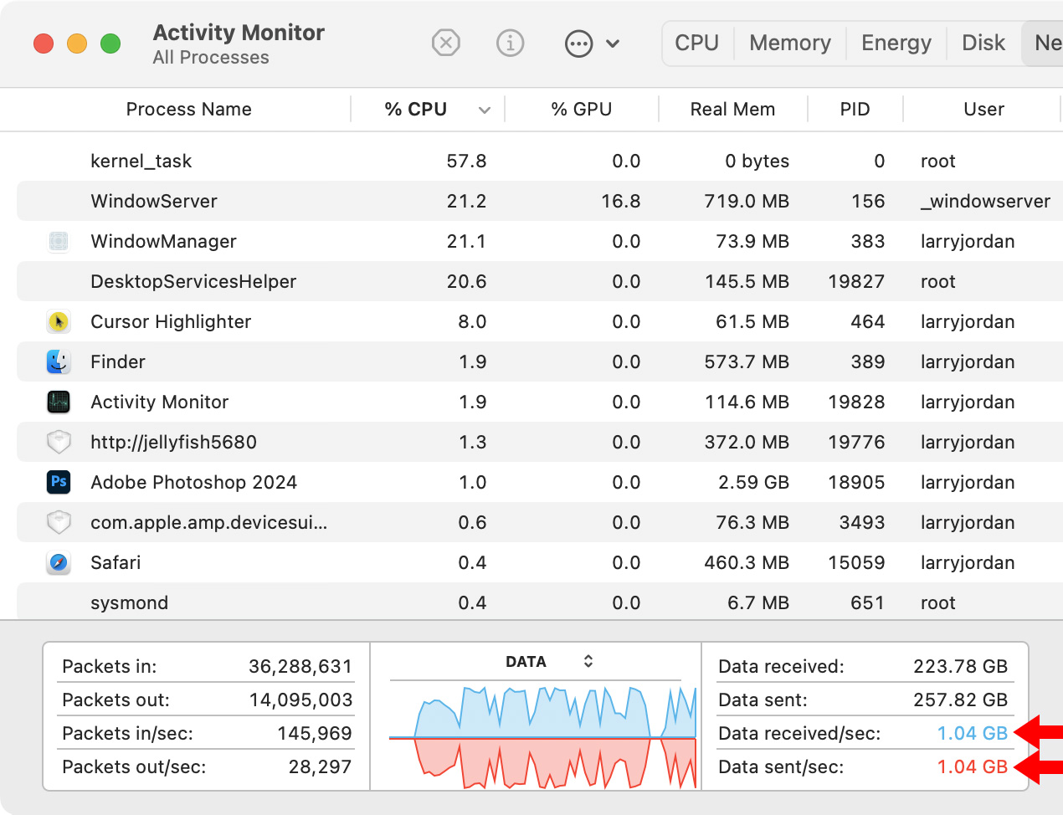Select the CPU tab
1063x815 pixels.
tap(696, 43)
